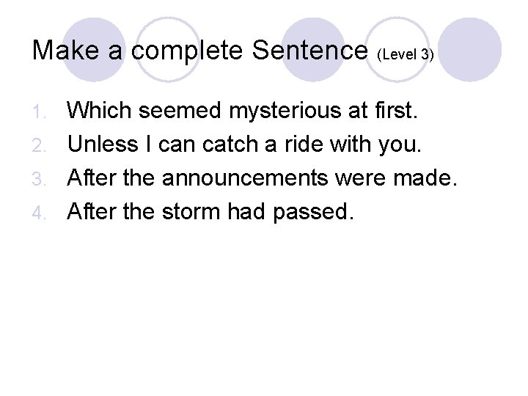528x396 pixels.
Task: Click the slide title 'Make a complete Sentence'
Action: [200, 51]
